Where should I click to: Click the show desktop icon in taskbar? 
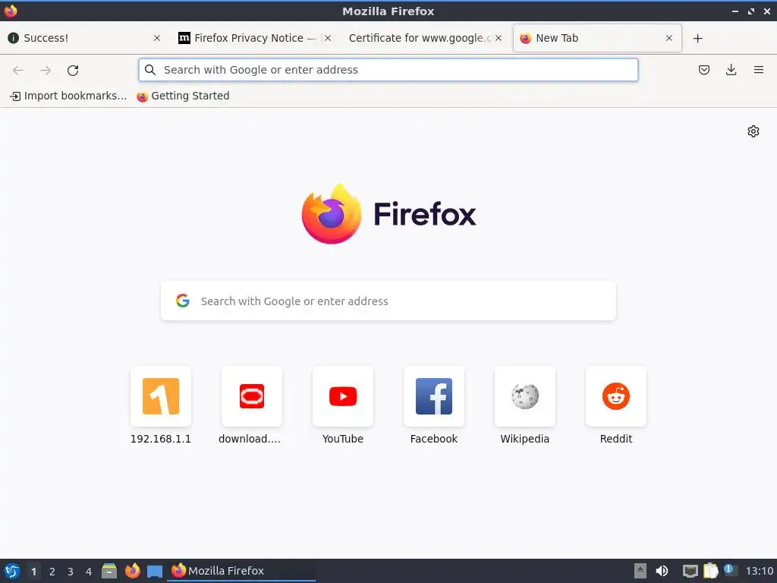[x=155, y=572]
